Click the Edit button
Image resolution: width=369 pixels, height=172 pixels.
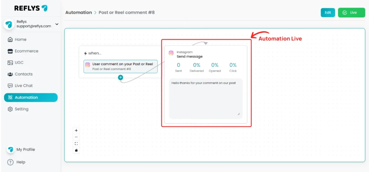[x=328, y=13]
